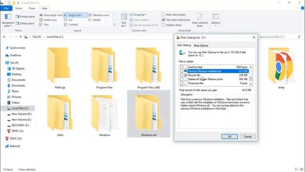Open folder Options button
The height and width of the screenshot is (172, 305).
tap(215, 20)
